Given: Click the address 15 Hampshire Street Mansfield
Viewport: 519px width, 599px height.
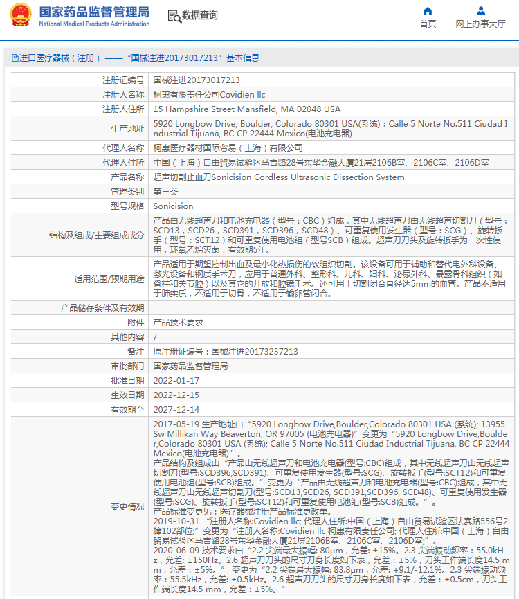Looking at the screenshot, I should tap(246, 109).
